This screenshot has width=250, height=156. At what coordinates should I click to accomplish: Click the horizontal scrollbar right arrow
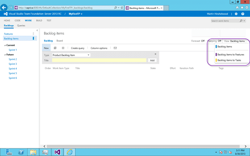pos(245,146)
